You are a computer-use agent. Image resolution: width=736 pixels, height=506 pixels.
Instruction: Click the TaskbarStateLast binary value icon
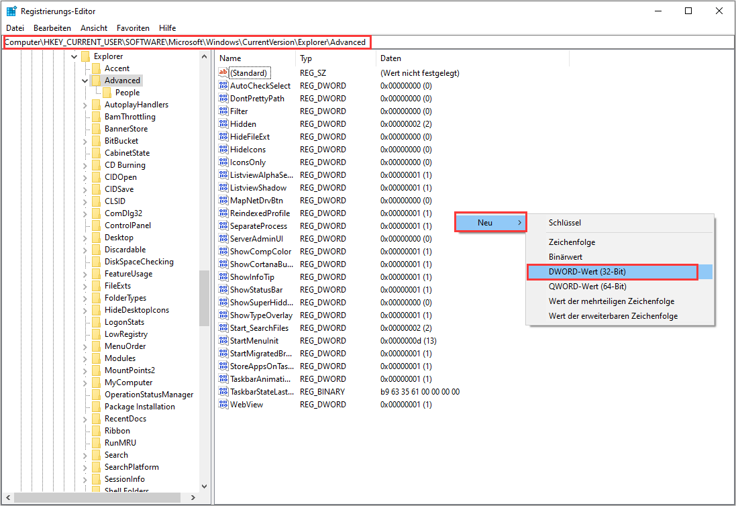(x=223, y=392)
